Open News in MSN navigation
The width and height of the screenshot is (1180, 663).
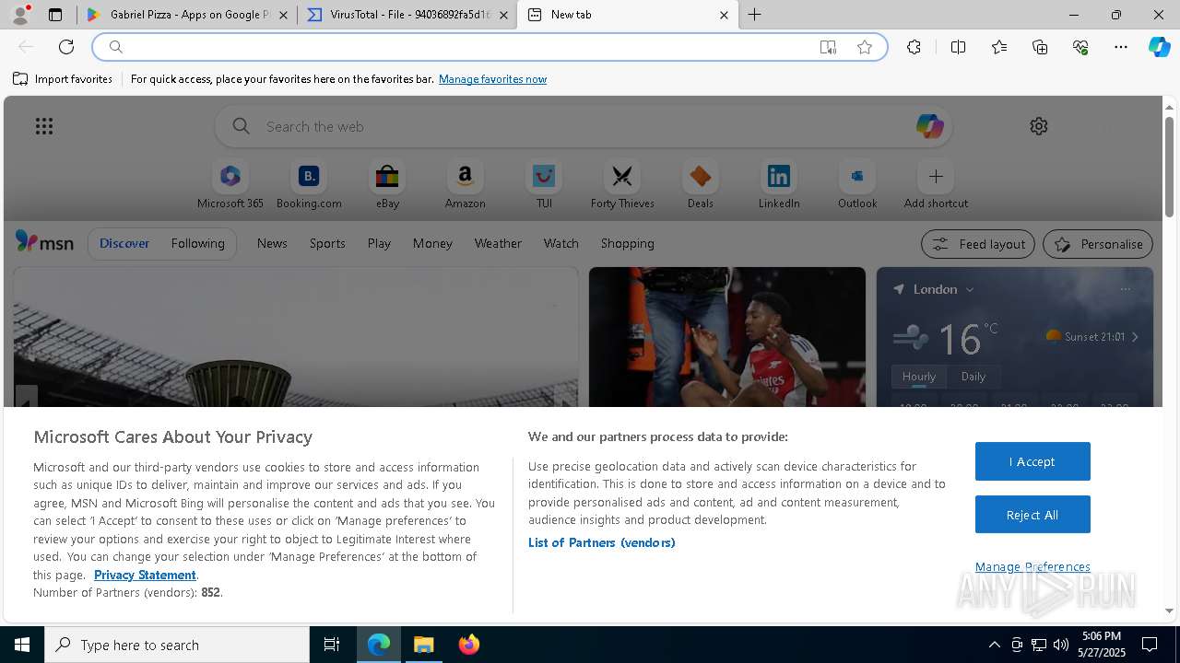[x=272, y=243]
